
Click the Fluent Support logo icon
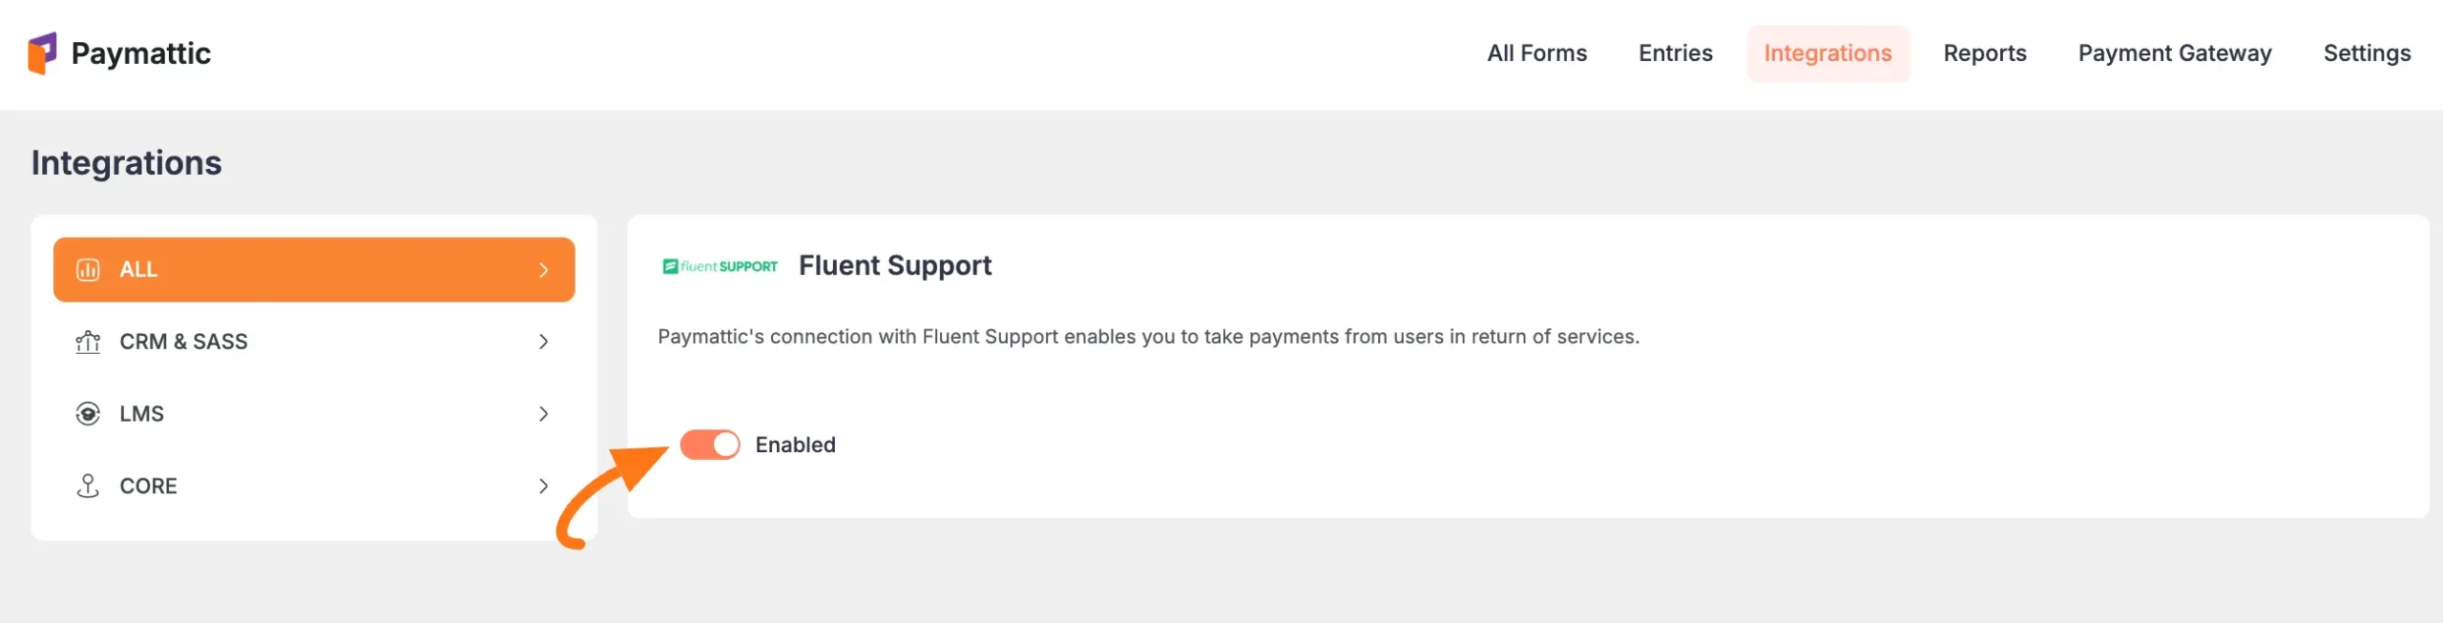click(x=720, y=266)
